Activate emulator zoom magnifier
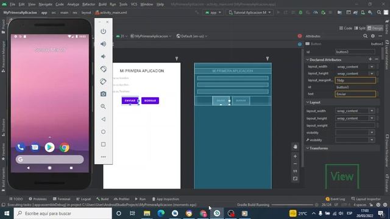390x219 pixels. [103, 106]
